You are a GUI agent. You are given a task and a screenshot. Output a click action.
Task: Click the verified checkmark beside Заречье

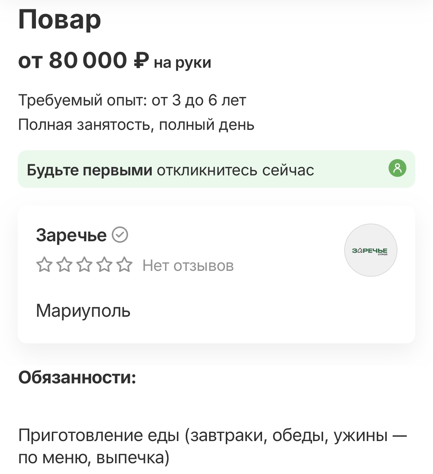(120, 235)
